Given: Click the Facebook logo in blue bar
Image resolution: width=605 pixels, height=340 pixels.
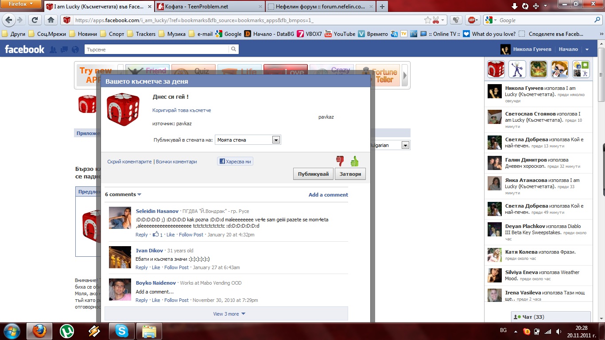Looking at the screenshot, I should [24, 49].
